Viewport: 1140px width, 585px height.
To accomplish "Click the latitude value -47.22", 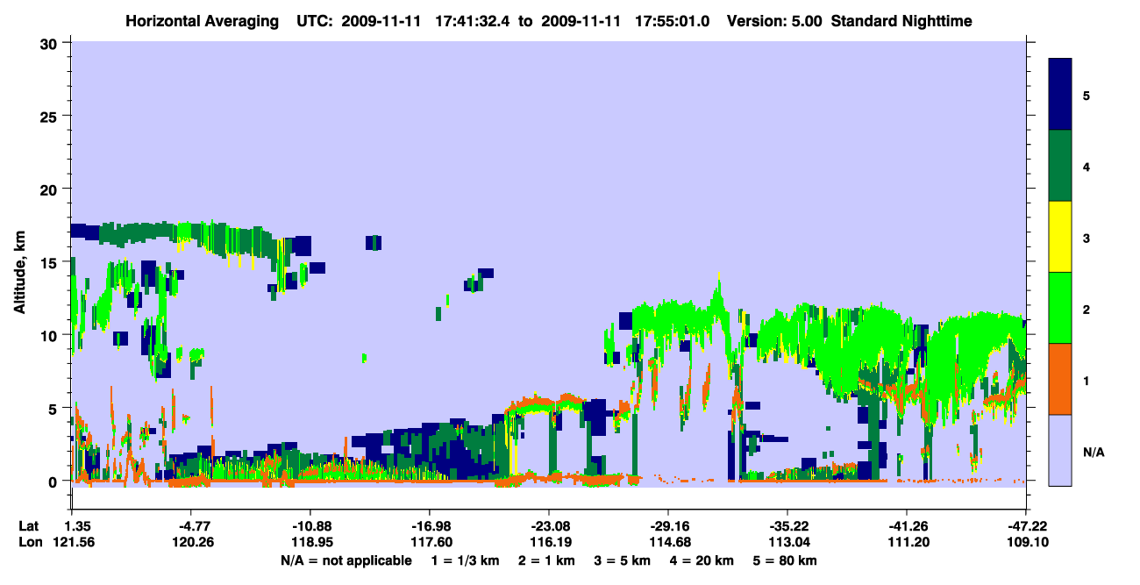I will (1026, 526).
